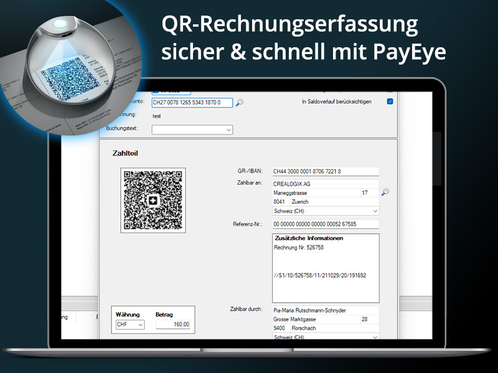Click the magnifier icon beside Maneggstrasse address
Image resolution: width=498 pixels, height=373 pixels.
[385, 192]
